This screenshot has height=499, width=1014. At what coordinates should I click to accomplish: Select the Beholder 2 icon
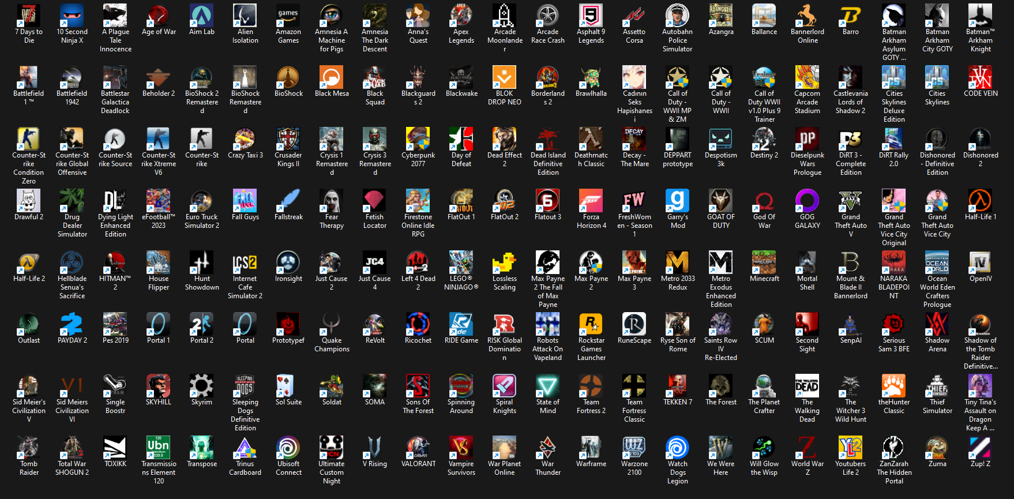(x=159, y=77)
